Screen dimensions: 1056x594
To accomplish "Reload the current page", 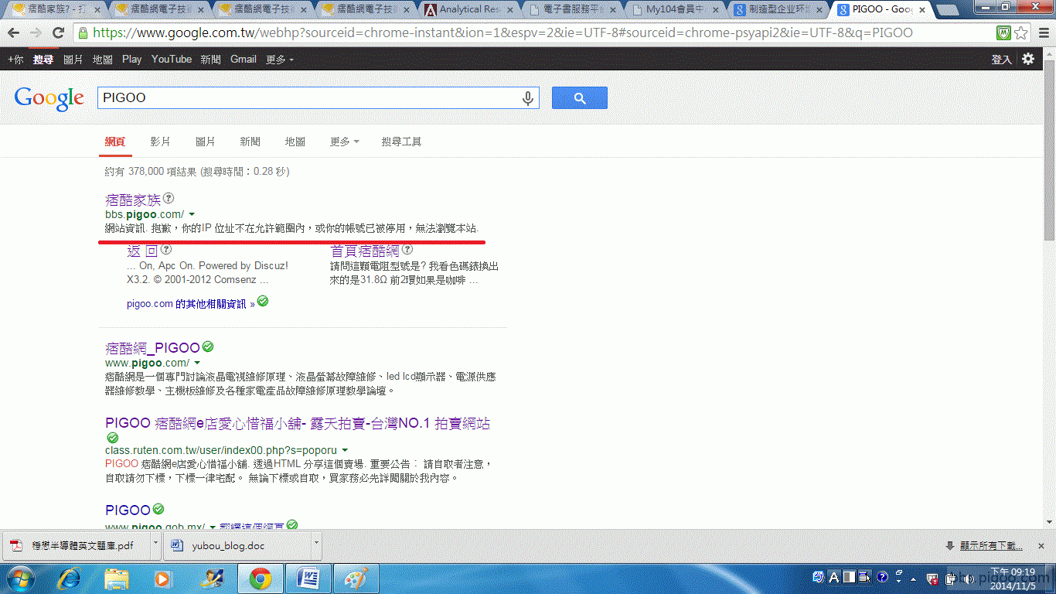I will [58, 33].
